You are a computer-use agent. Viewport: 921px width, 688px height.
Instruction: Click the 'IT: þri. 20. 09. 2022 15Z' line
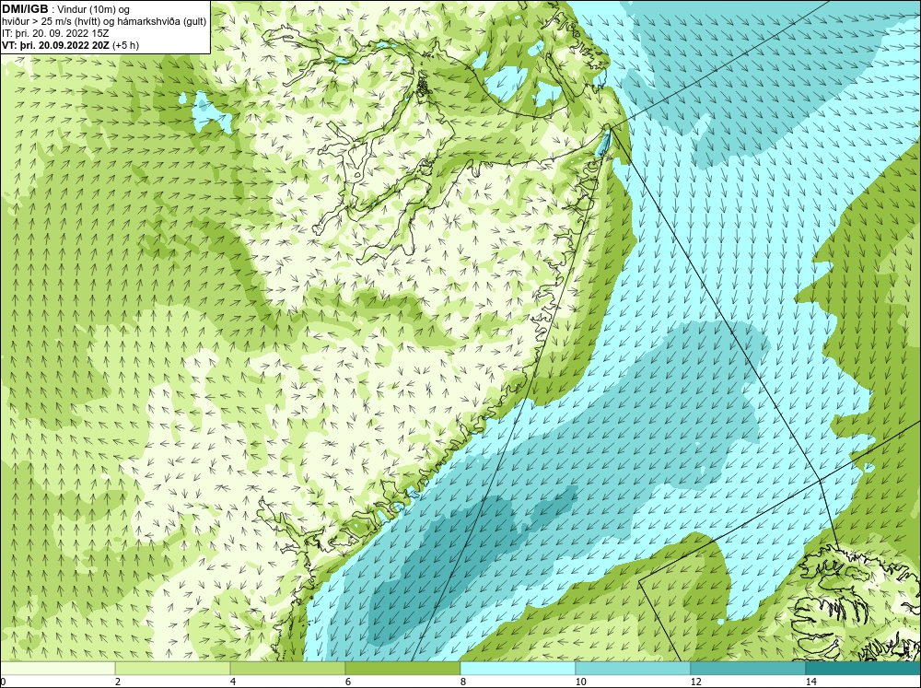coord(55,33)
